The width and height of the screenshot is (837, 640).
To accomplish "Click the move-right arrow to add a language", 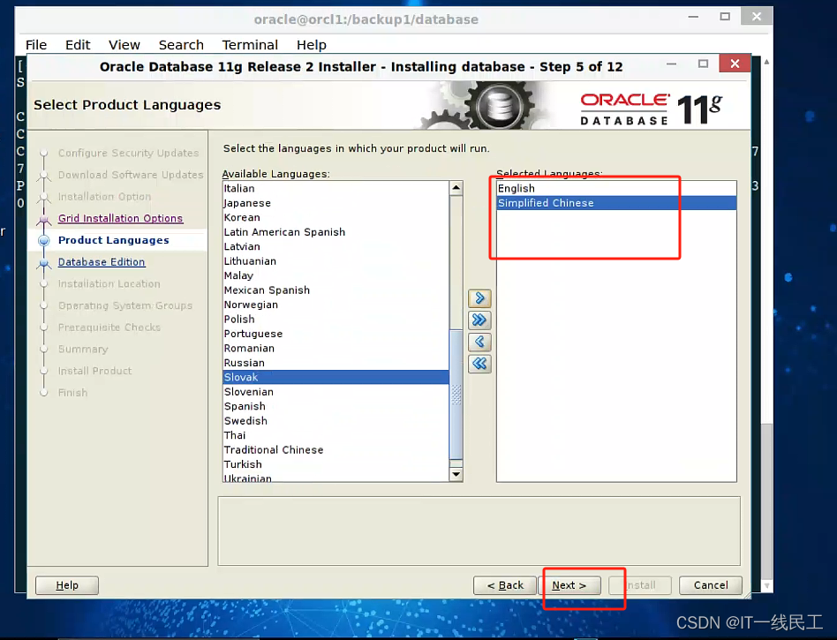I will (479, 298).
